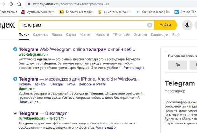Open Telegram Web Webogram online result title

click(77, 50)
